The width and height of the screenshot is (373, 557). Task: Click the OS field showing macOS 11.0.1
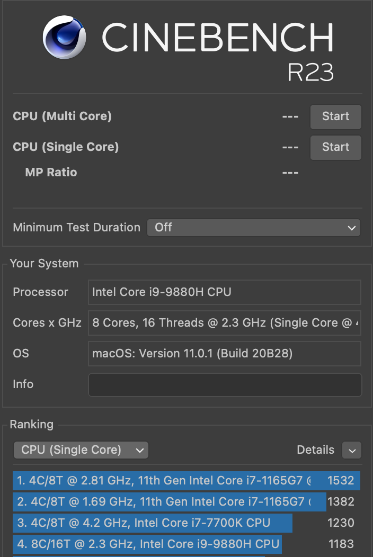[225, 354]
